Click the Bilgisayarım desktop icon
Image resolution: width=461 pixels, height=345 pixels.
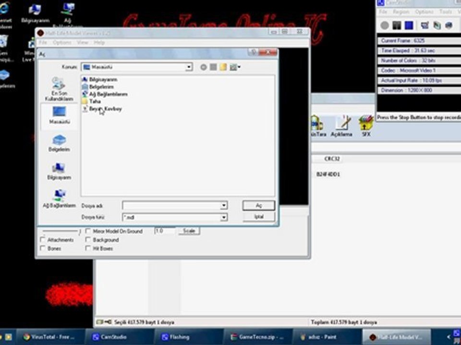[x=35, y=13]
